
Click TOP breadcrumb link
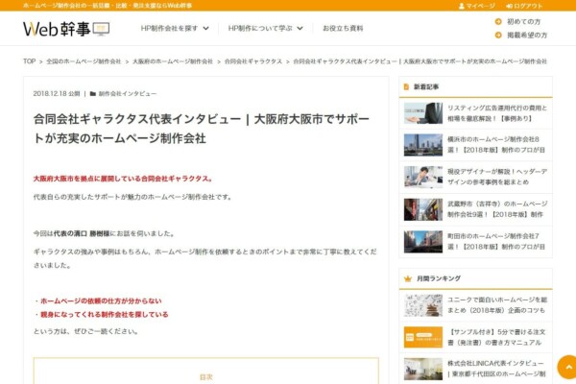point(30,61)
